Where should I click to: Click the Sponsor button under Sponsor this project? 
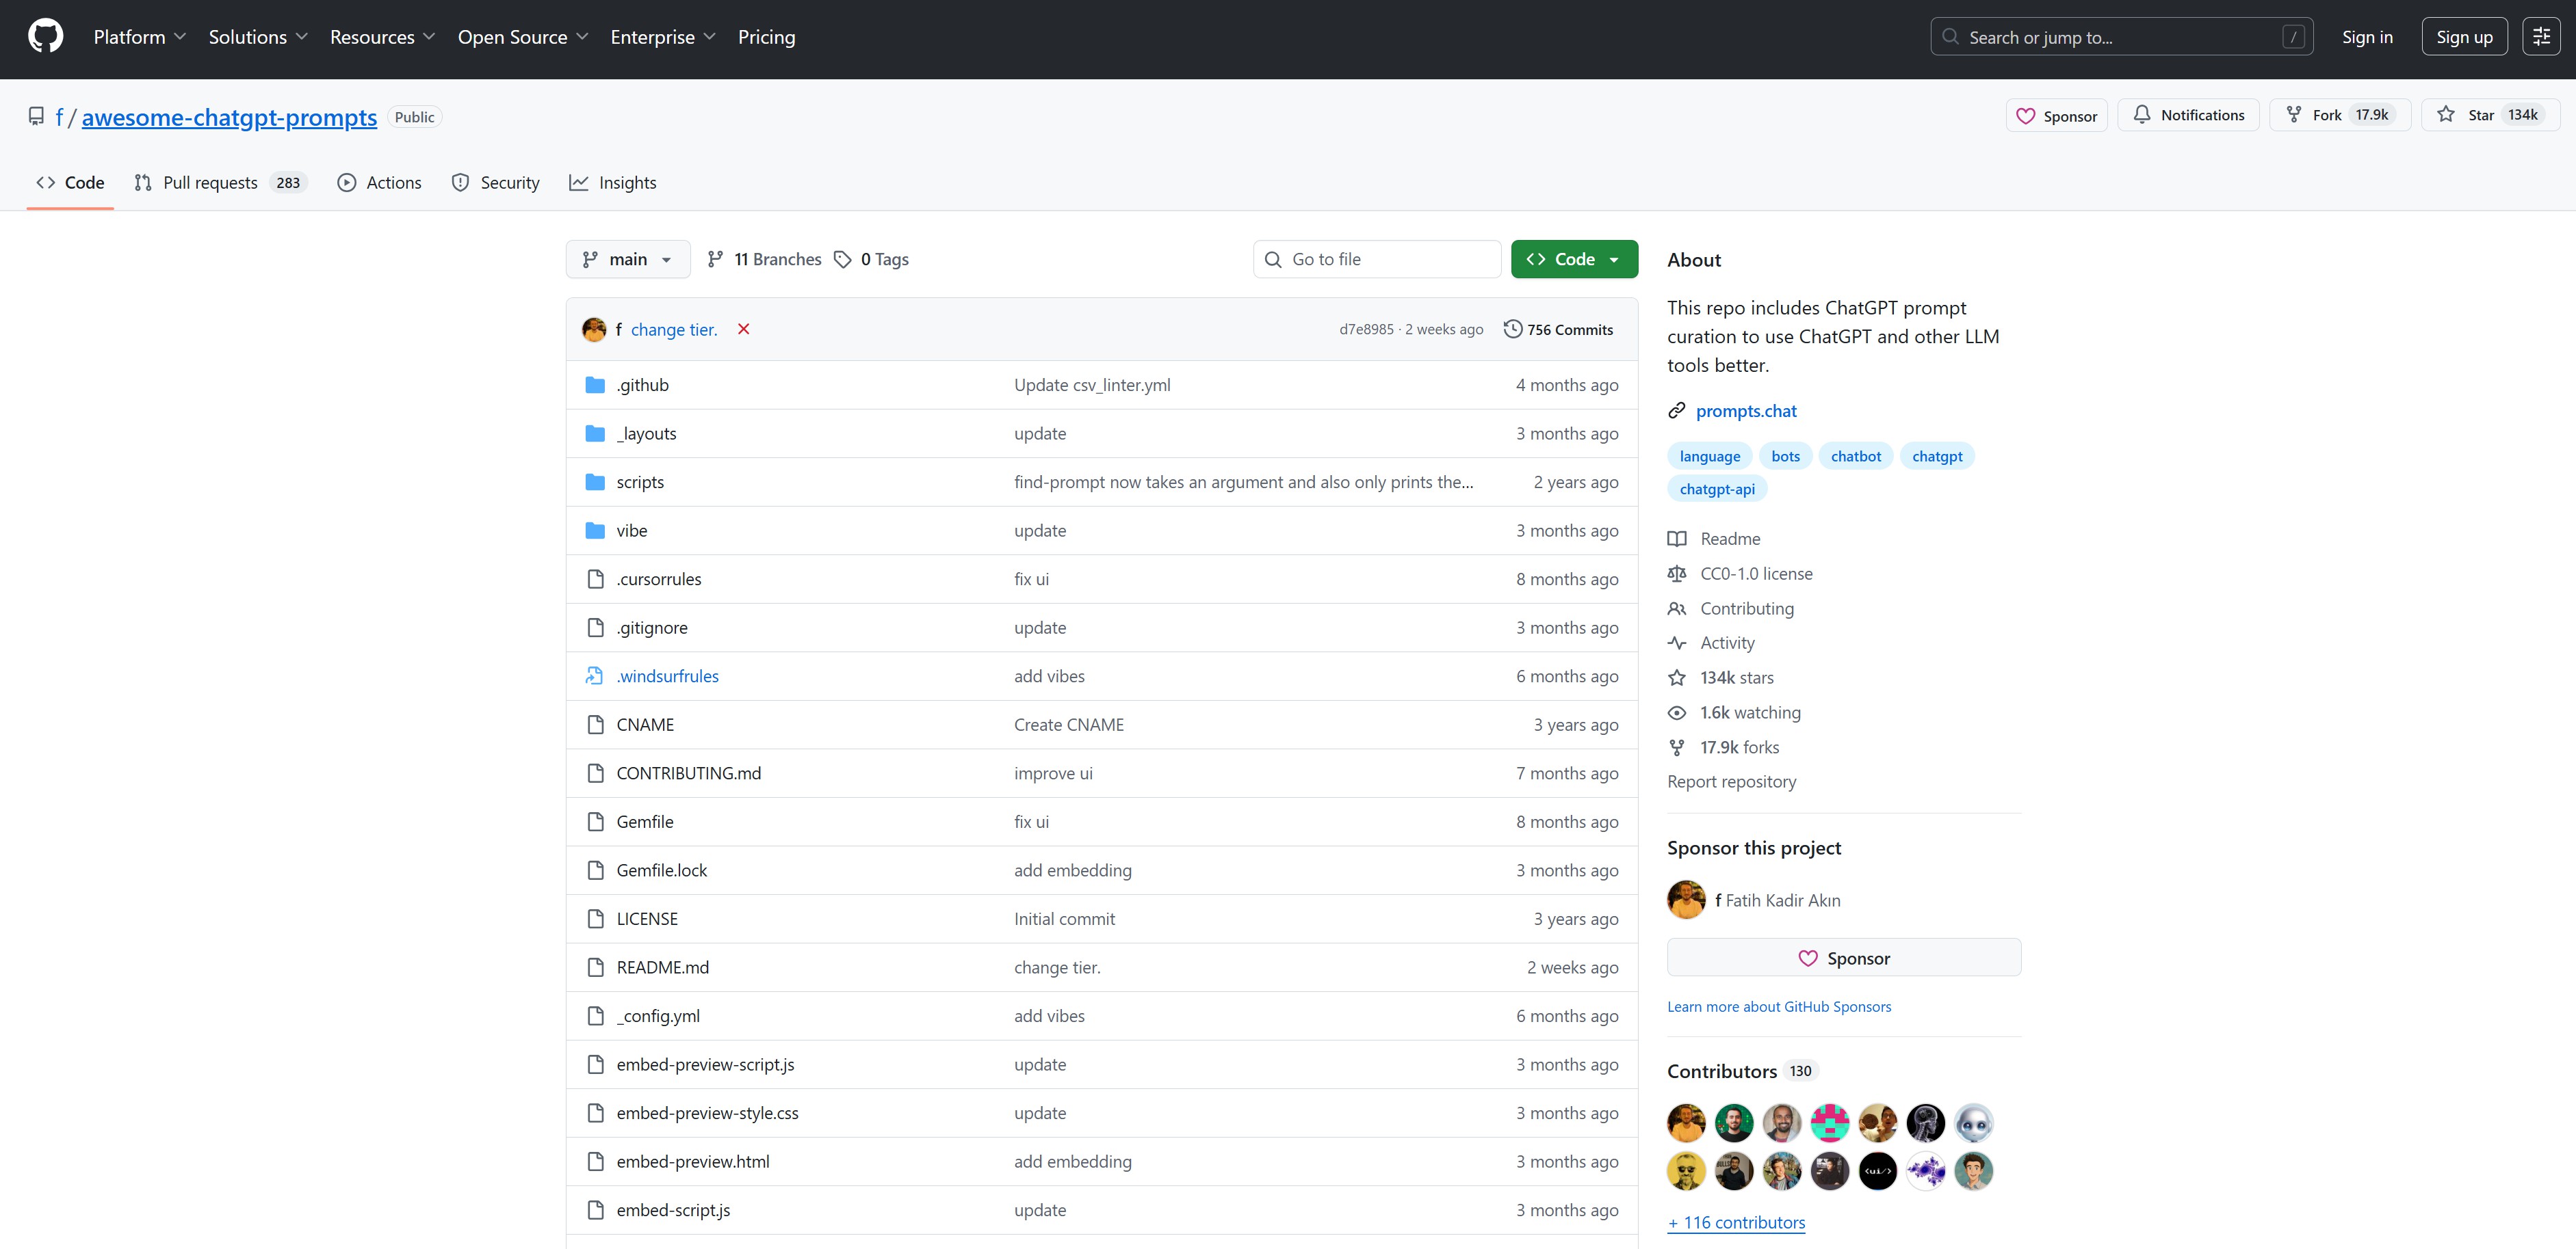[x=1843, y=958]
